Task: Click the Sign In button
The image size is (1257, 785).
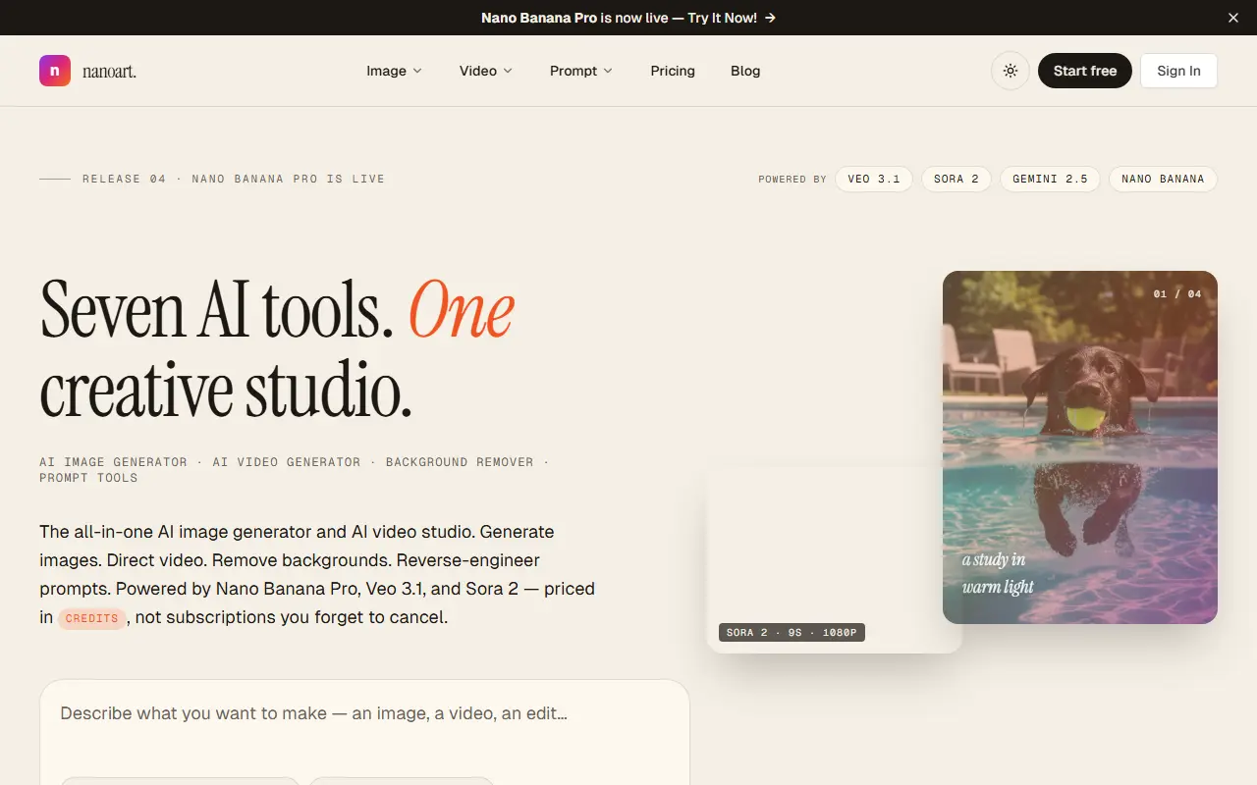Action: coord(1178,71)
